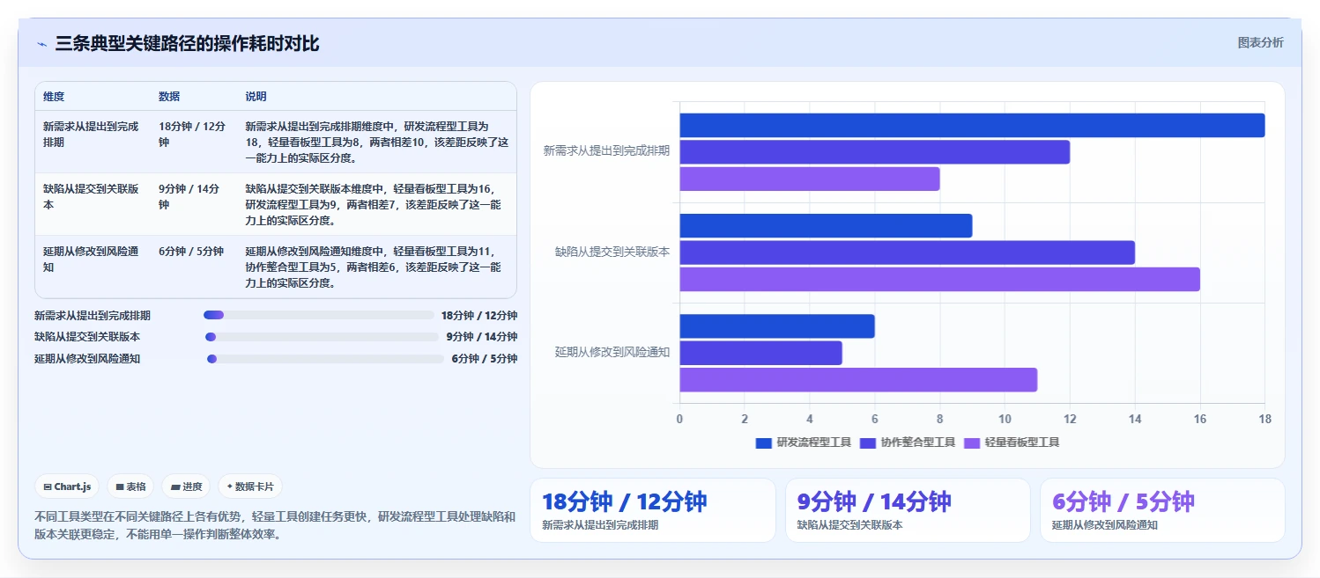Click the 18-value blue bar for 新需求从提出到完成排期
The height and width of the screenshot is (578, 1320).
pyautogui.click(x=972, y=125)
